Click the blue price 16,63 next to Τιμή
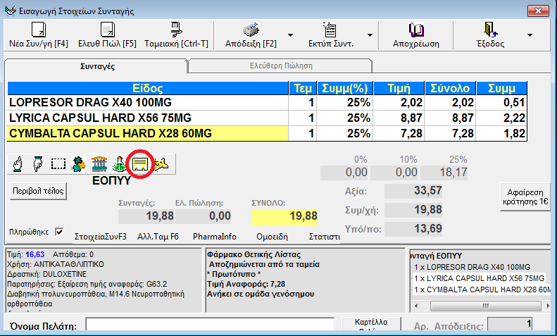Screen dimensions: 557x336 (35, 254)
